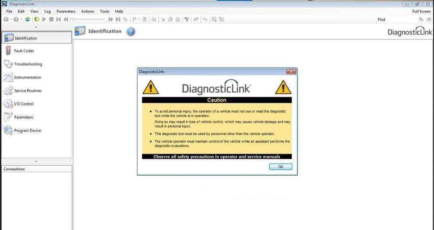434x230 pixels.
Task: Switch to Full Screen mode
Action: tap(421, 11)
